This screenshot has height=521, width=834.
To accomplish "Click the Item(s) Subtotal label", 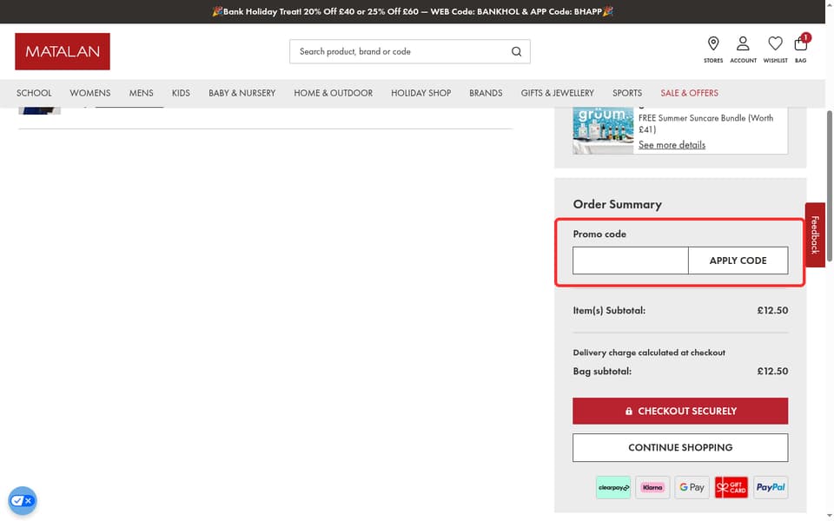I will (x=609, y=311).
